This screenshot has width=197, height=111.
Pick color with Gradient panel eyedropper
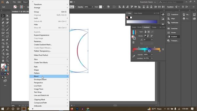click(x=134, y=56)
